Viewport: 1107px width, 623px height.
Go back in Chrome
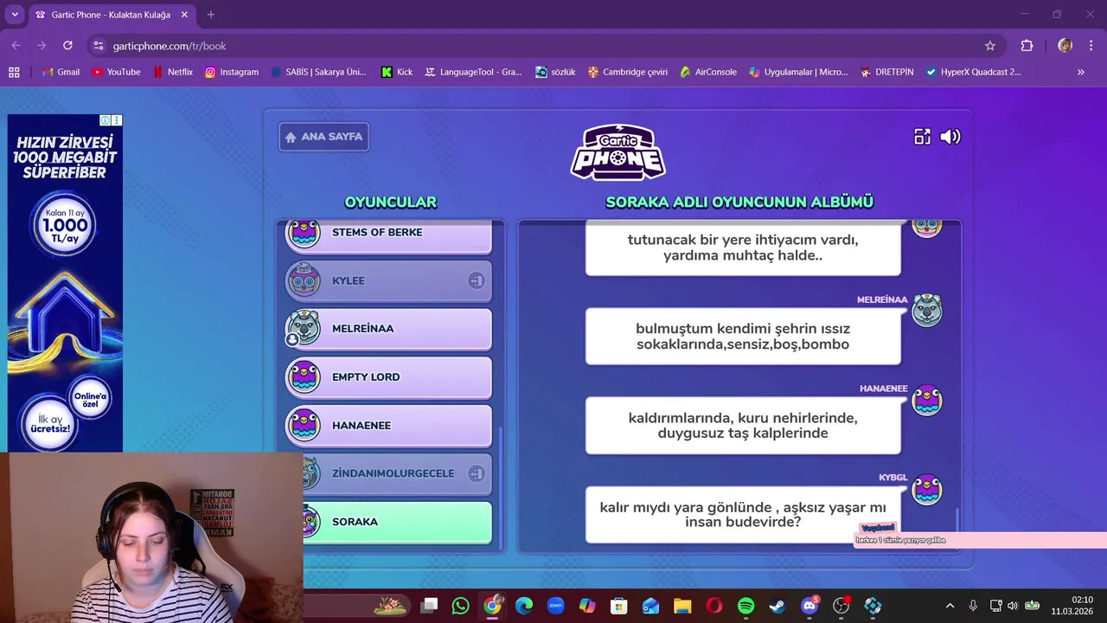pyautogui.click(x=16, y=46)
